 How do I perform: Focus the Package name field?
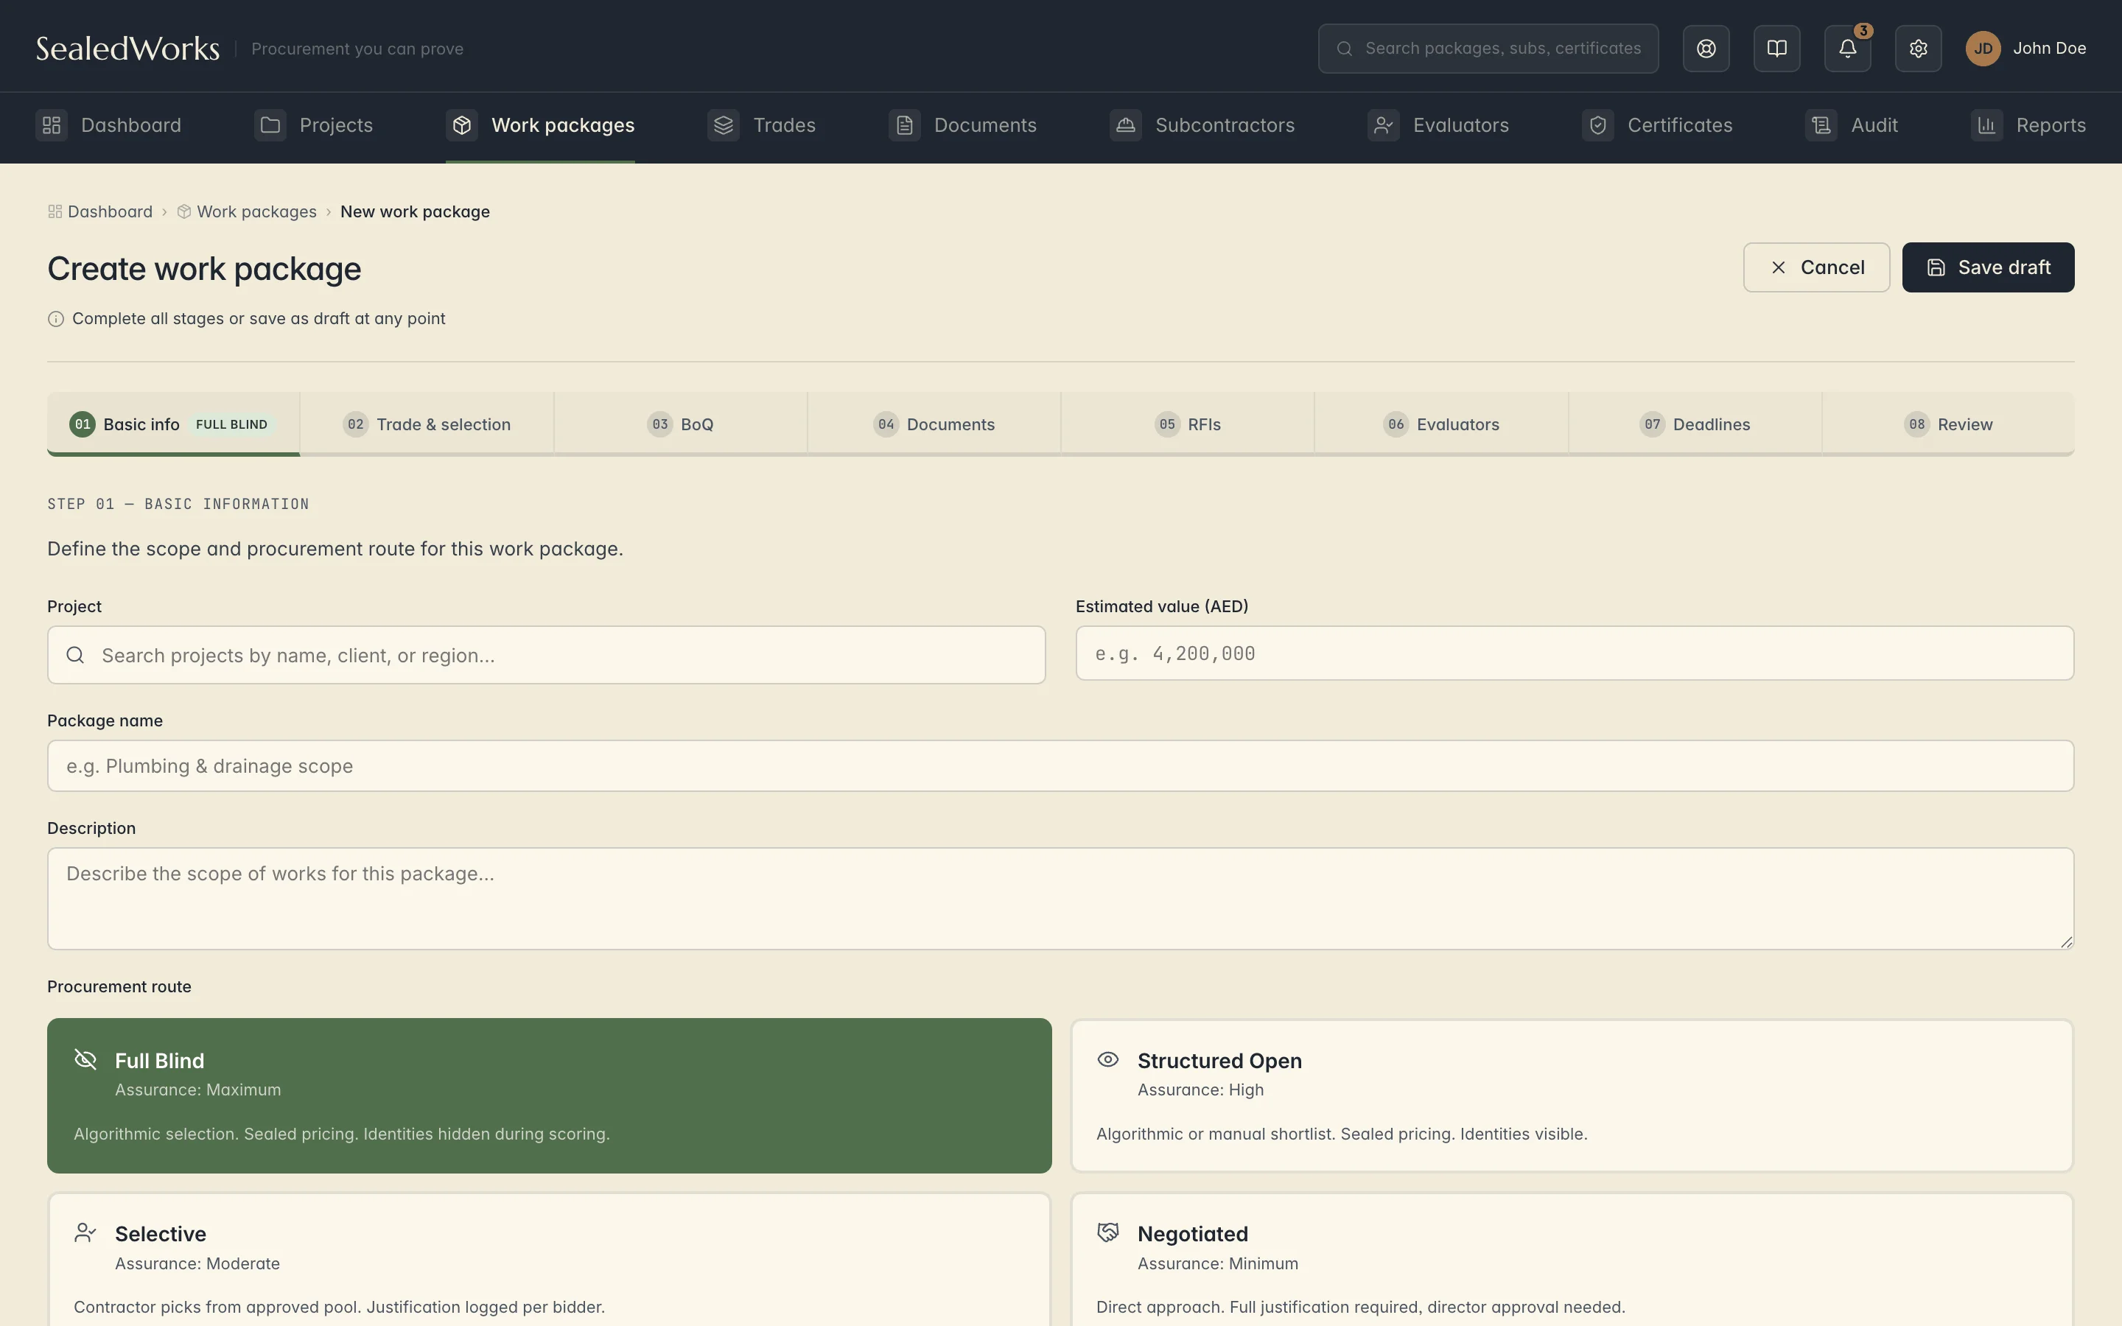tap(1061, 765)
